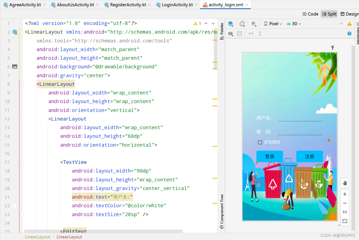Set preview zoom to 1:1

(345, 212)
